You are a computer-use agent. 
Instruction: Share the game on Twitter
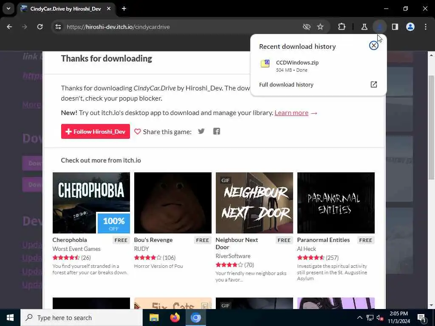(201, 132)
